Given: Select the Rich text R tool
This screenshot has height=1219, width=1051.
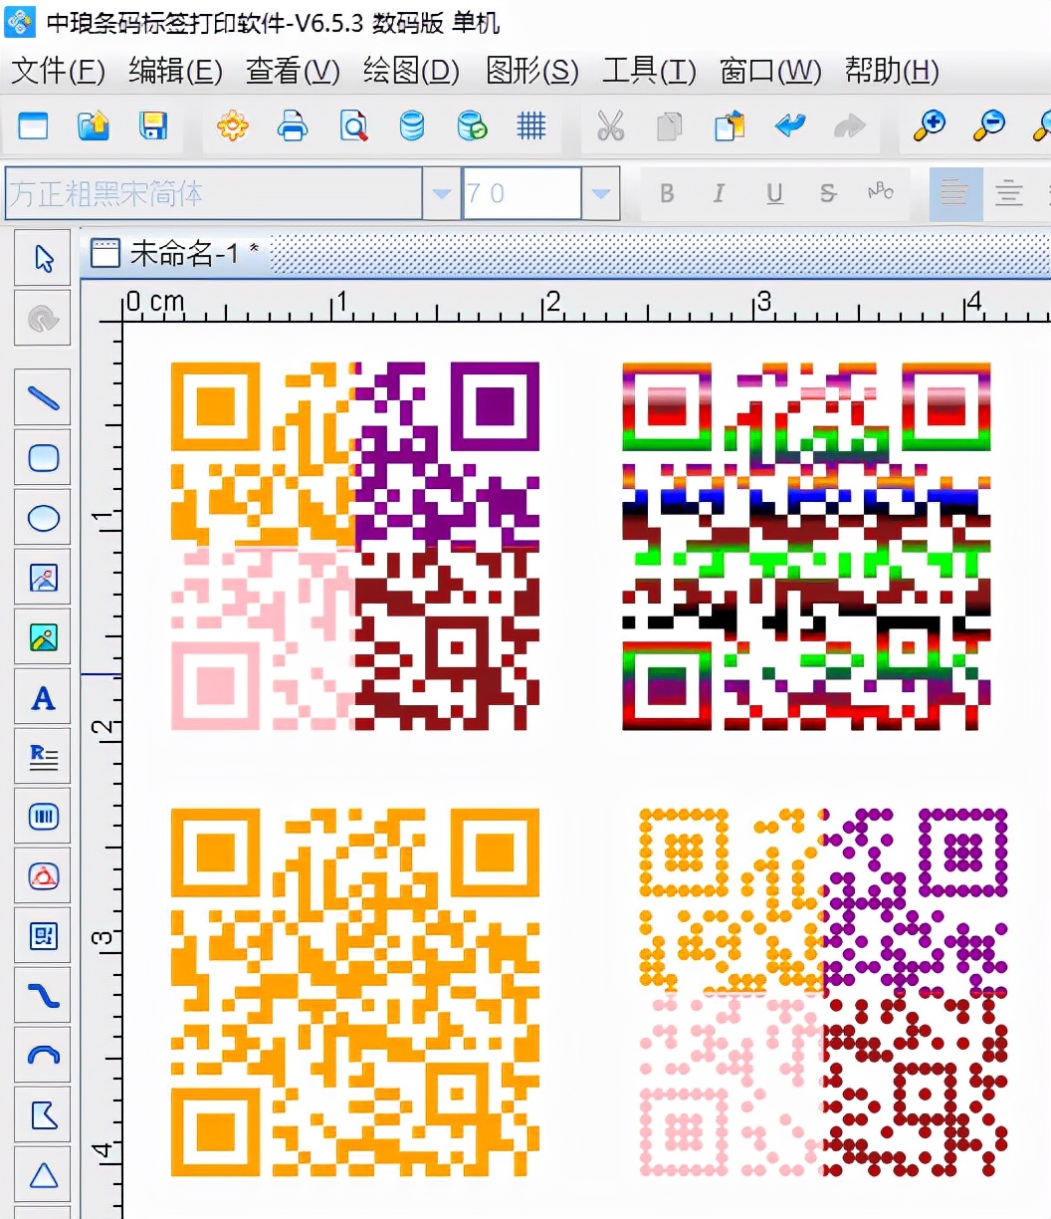Looking at the screenshot, I should click(x=43, y=757).
